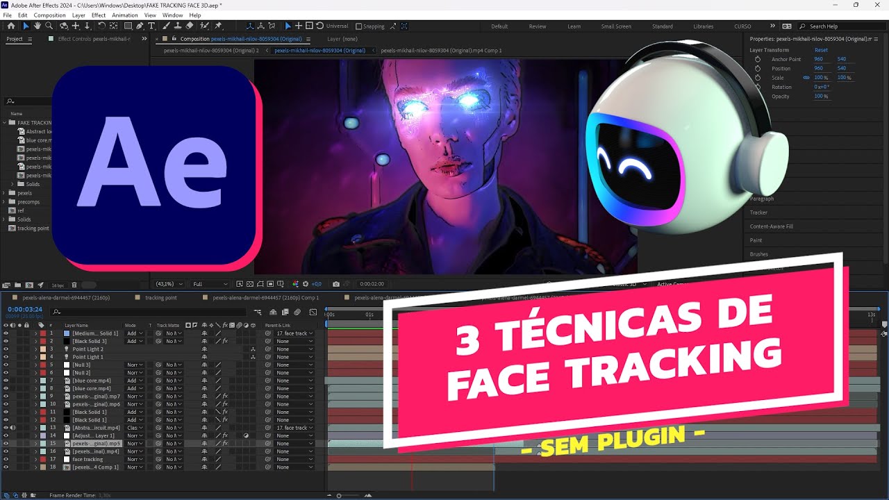The image size is (889, 500).
Task: Toggle eye of layer 18 pexels Comp 1
Action: [x=6, y=467]
